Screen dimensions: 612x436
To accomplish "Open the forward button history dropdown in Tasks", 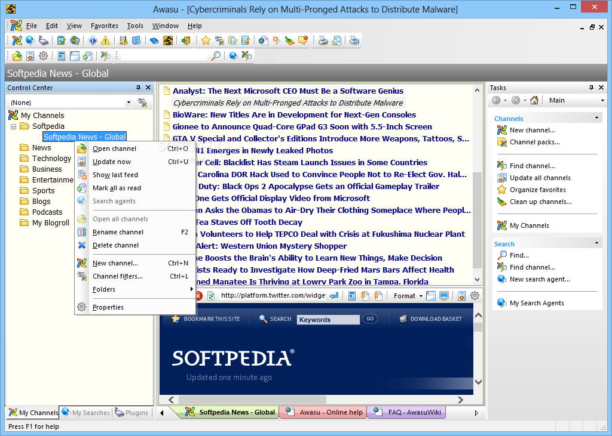I will 525,101.
